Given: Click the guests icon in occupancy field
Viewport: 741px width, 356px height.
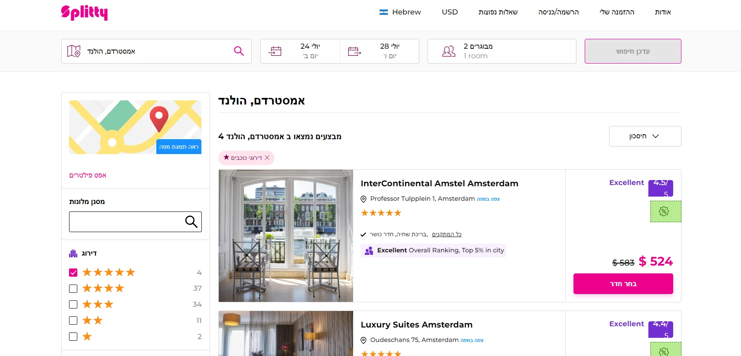Looking at the screenshot, I should [x=449, y=51].
